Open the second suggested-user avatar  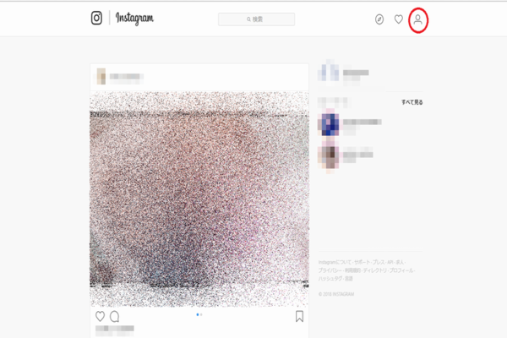[x=329, y=157]
